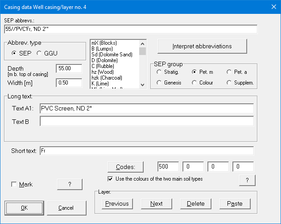This screenshot has width=281, height=224.
Task: Open help next to the Mark checkbox
Action: [x=70, y=184]
